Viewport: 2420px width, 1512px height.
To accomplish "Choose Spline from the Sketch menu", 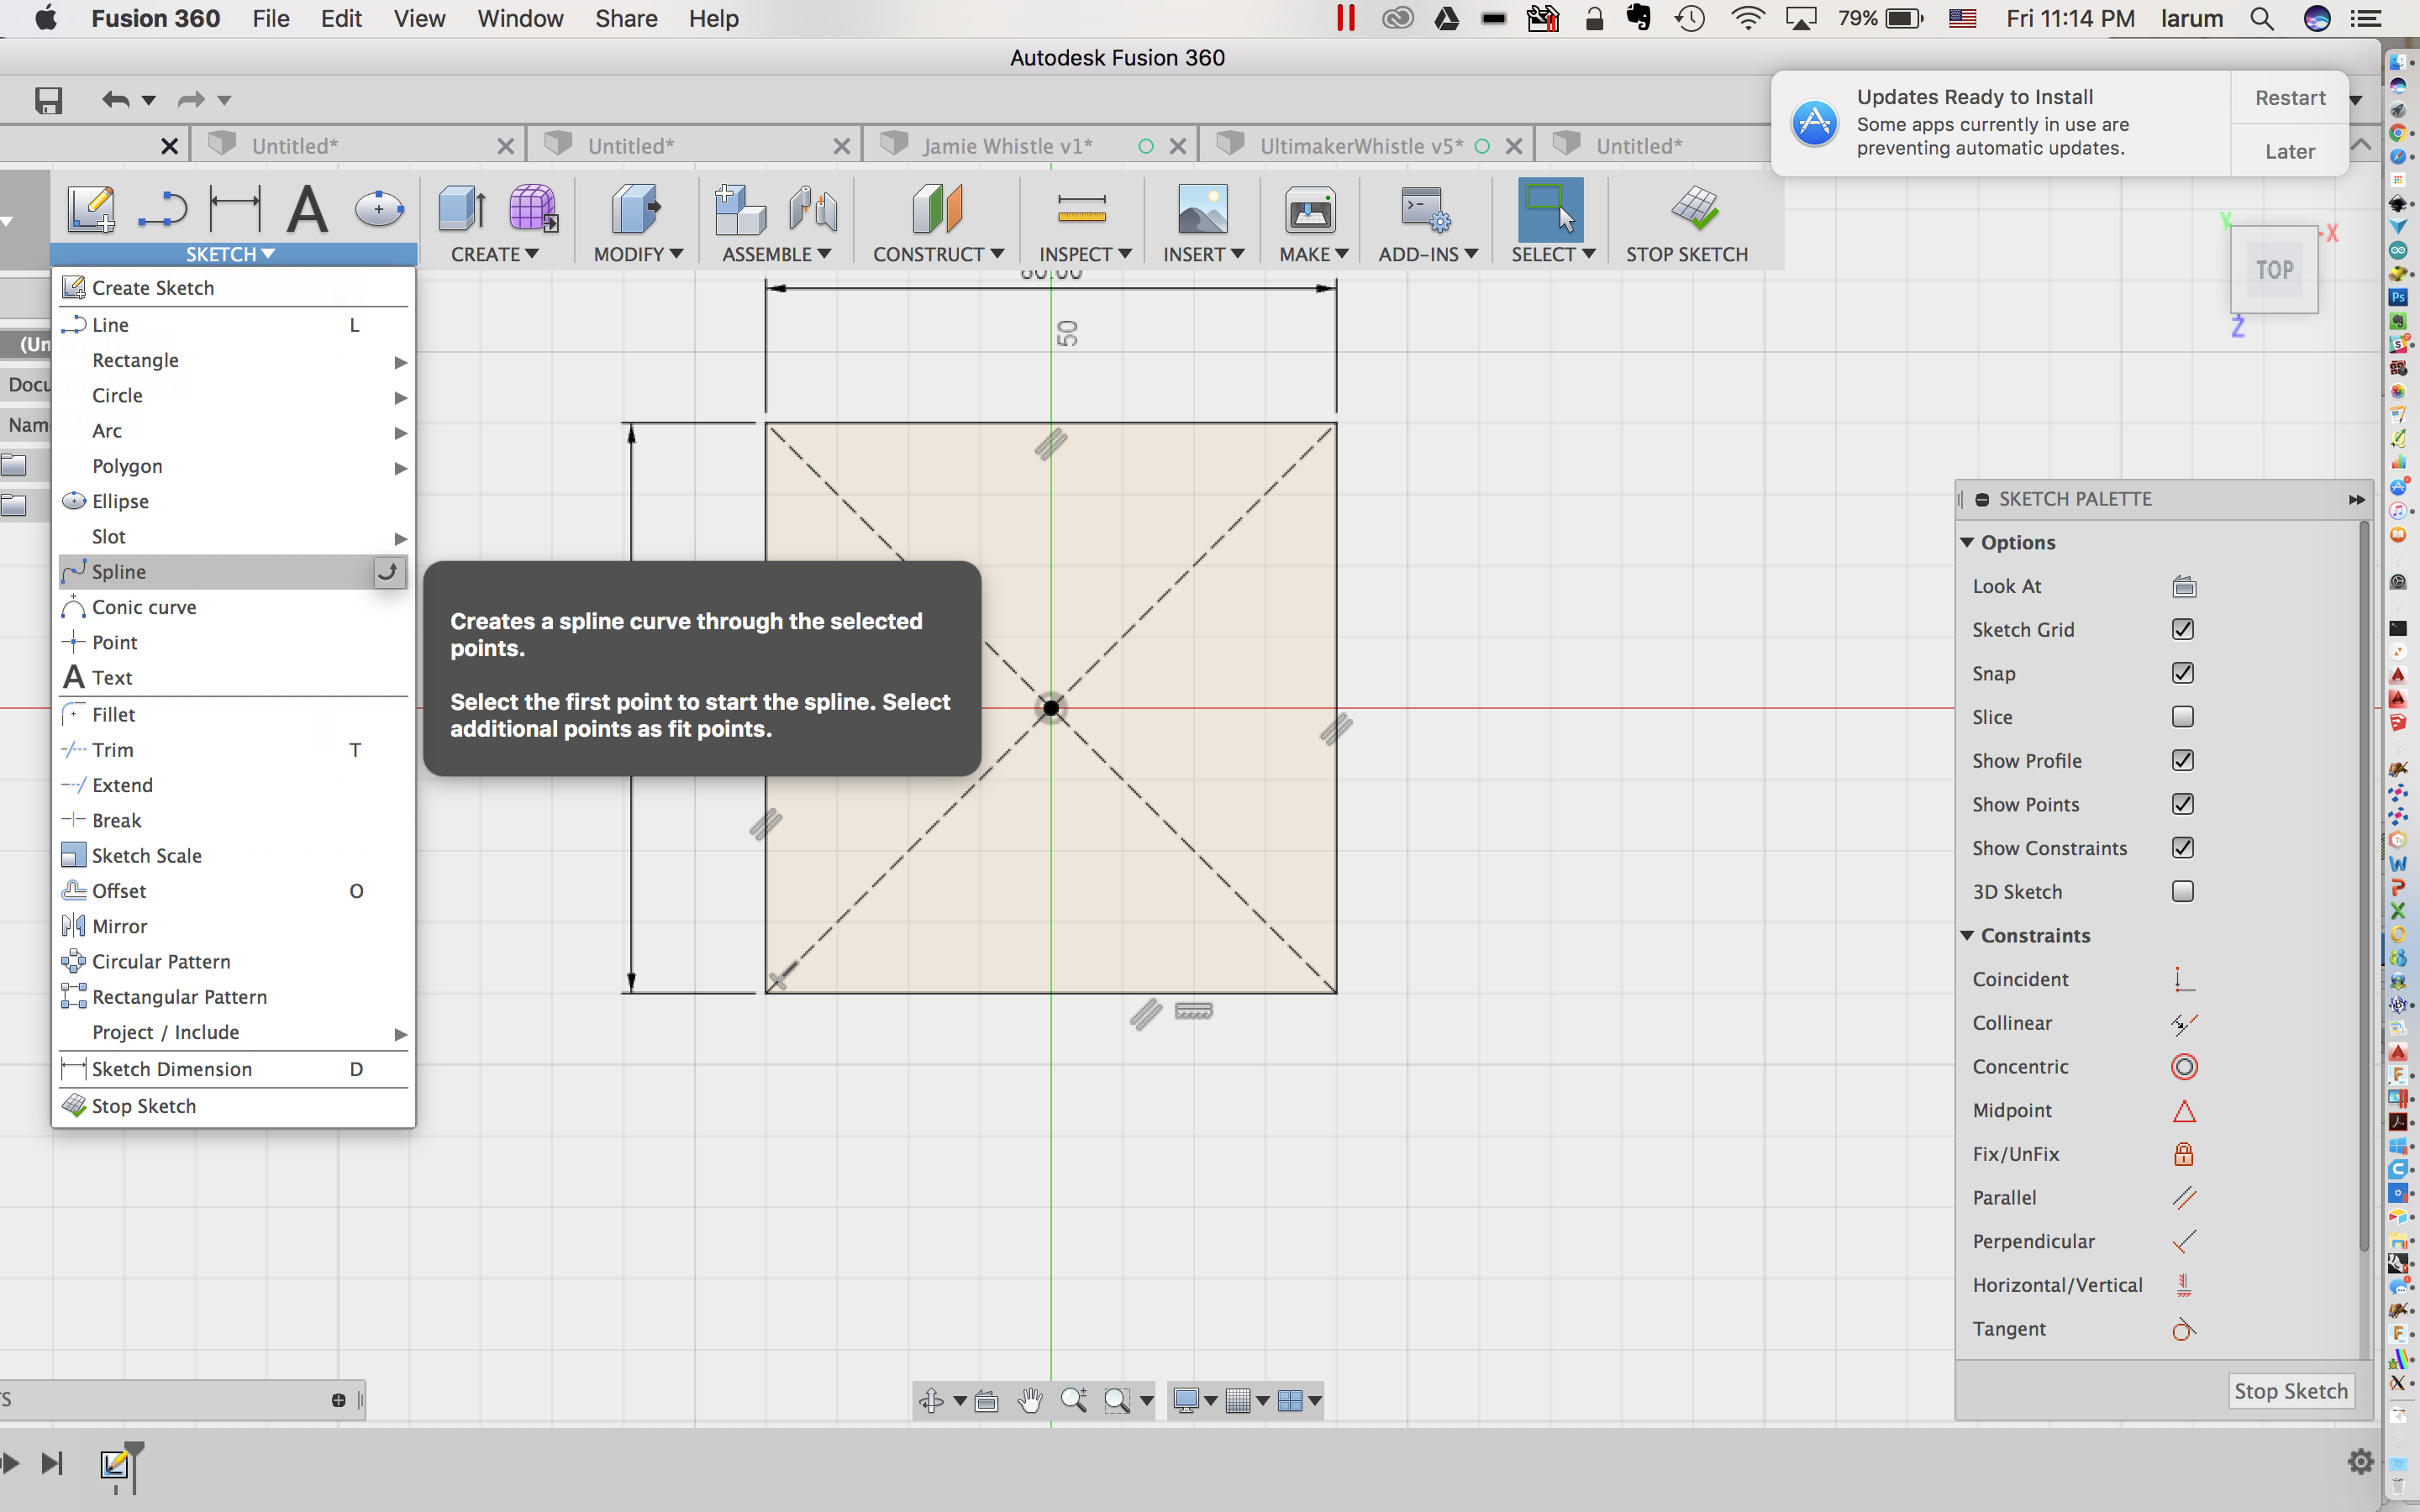I will pos(232,572).
